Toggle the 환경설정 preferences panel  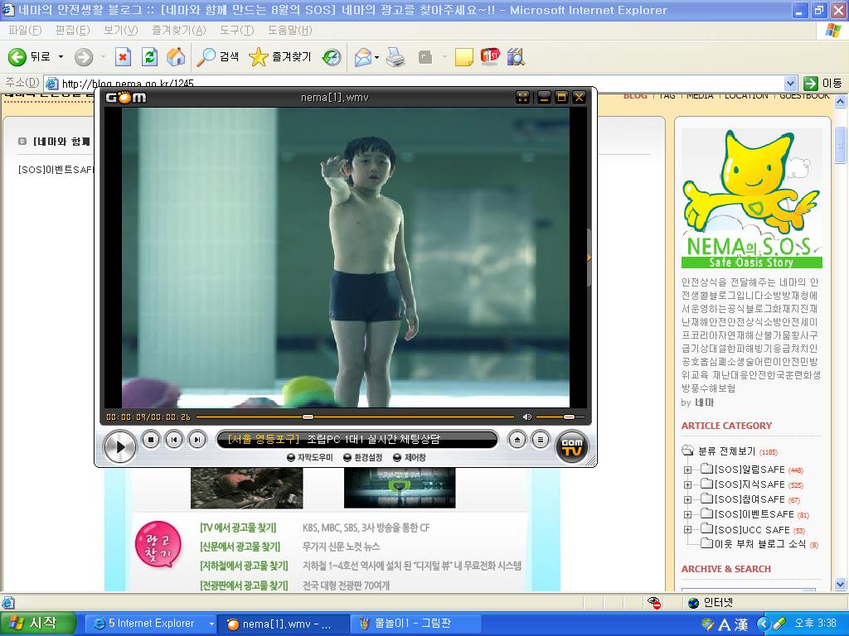pos(363,457)
